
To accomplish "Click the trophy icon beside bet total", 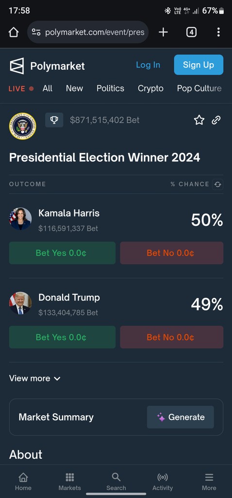I will (x=54, y=120).
